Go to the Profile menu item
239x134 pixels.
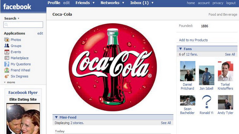pos(54,3)
